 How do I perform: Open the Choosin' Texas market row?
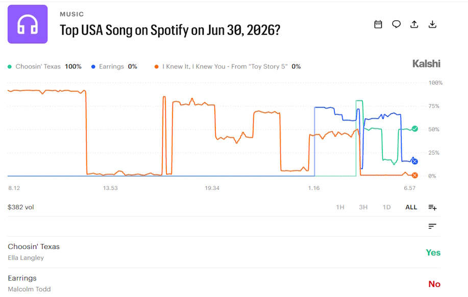click(x=224, y=252)
